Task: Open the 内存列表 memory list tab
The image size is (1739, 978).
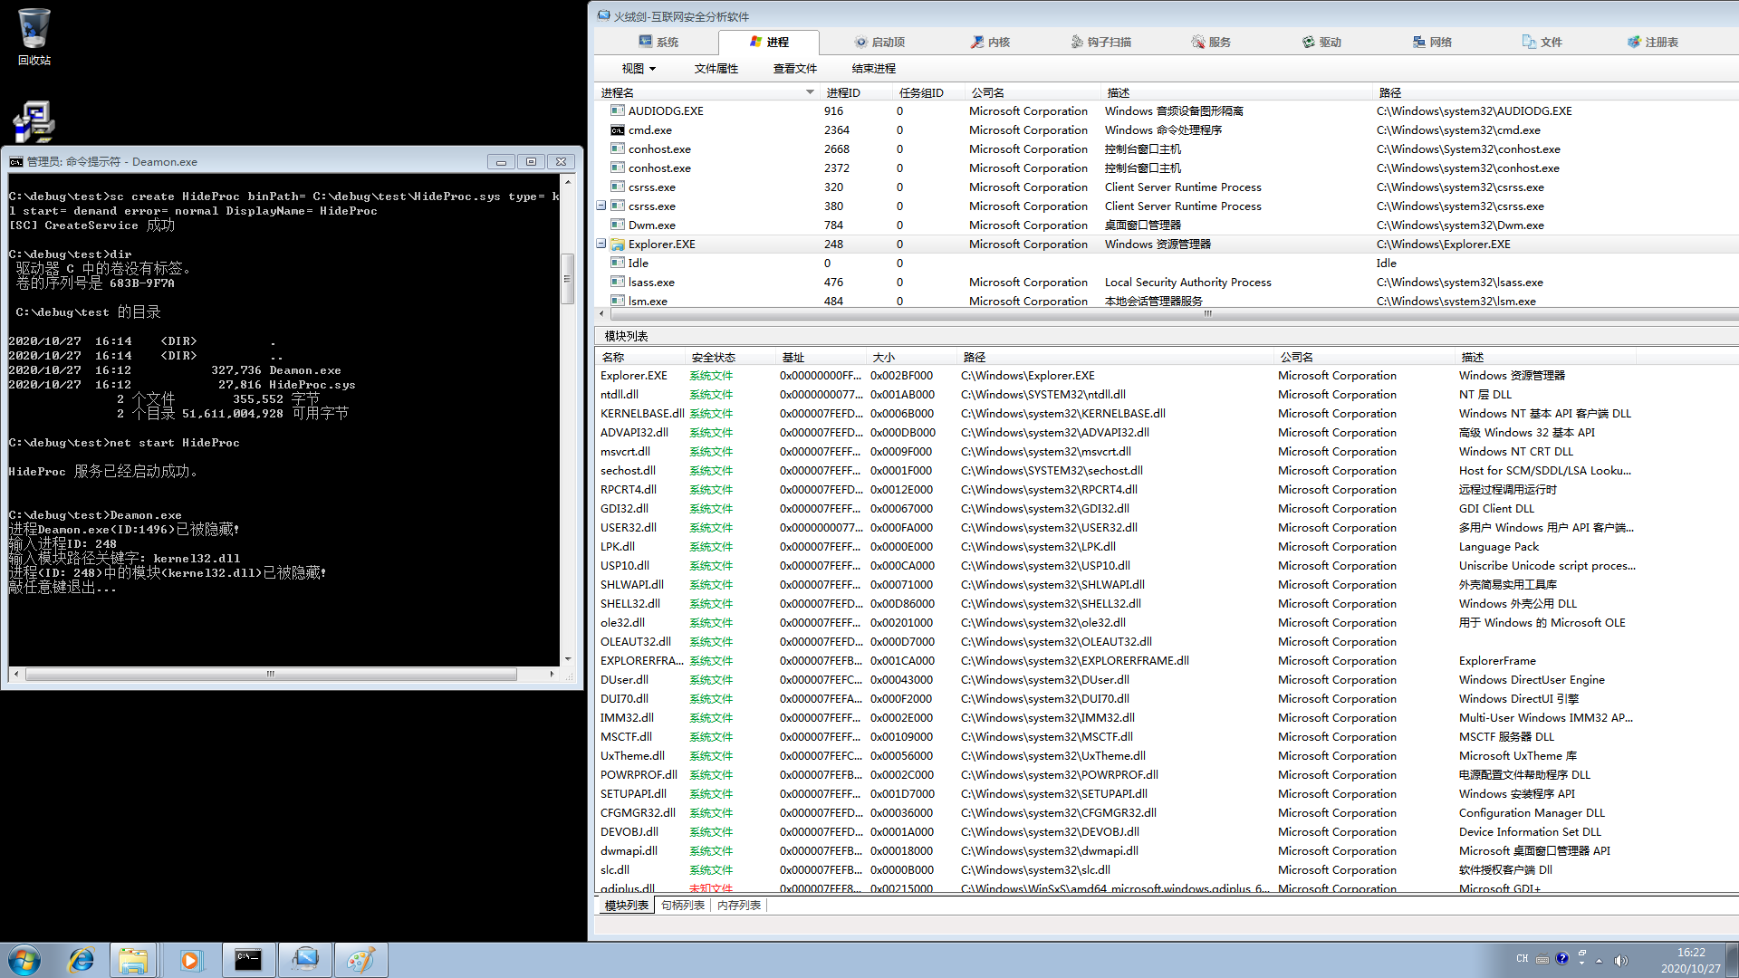Action: 738,905
